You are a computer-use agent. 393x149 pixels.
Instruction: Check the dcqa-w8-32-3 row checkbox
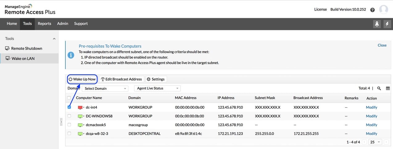[x=69, y=134]
